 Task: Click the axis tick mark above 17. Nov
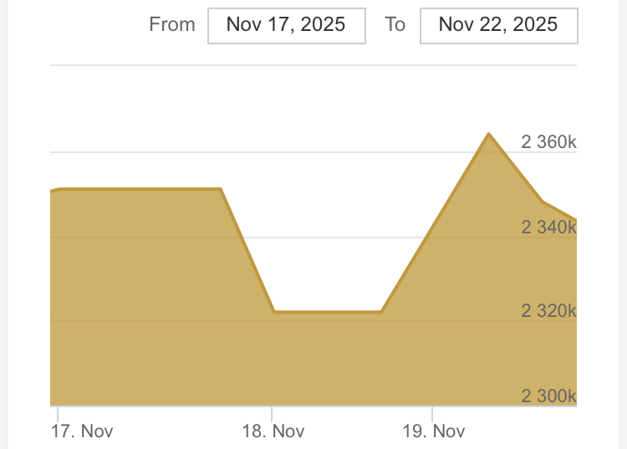58,413
